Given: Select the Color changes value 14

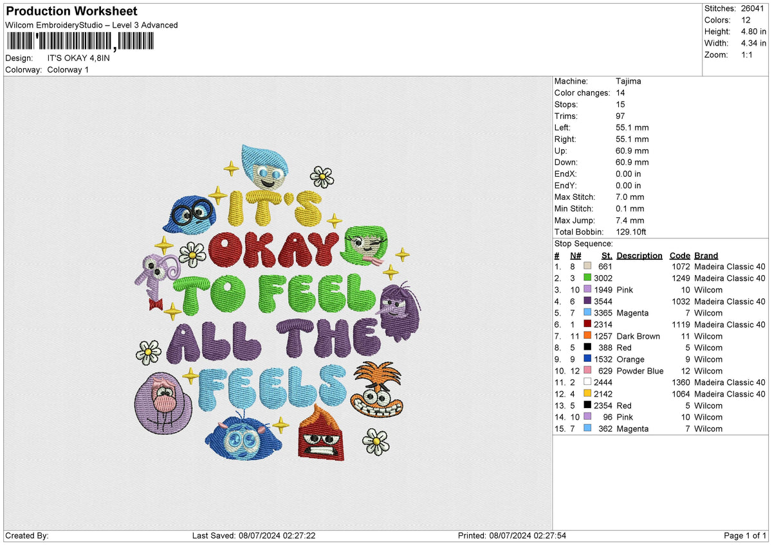Looking at the screenshot, I should 621,93.
